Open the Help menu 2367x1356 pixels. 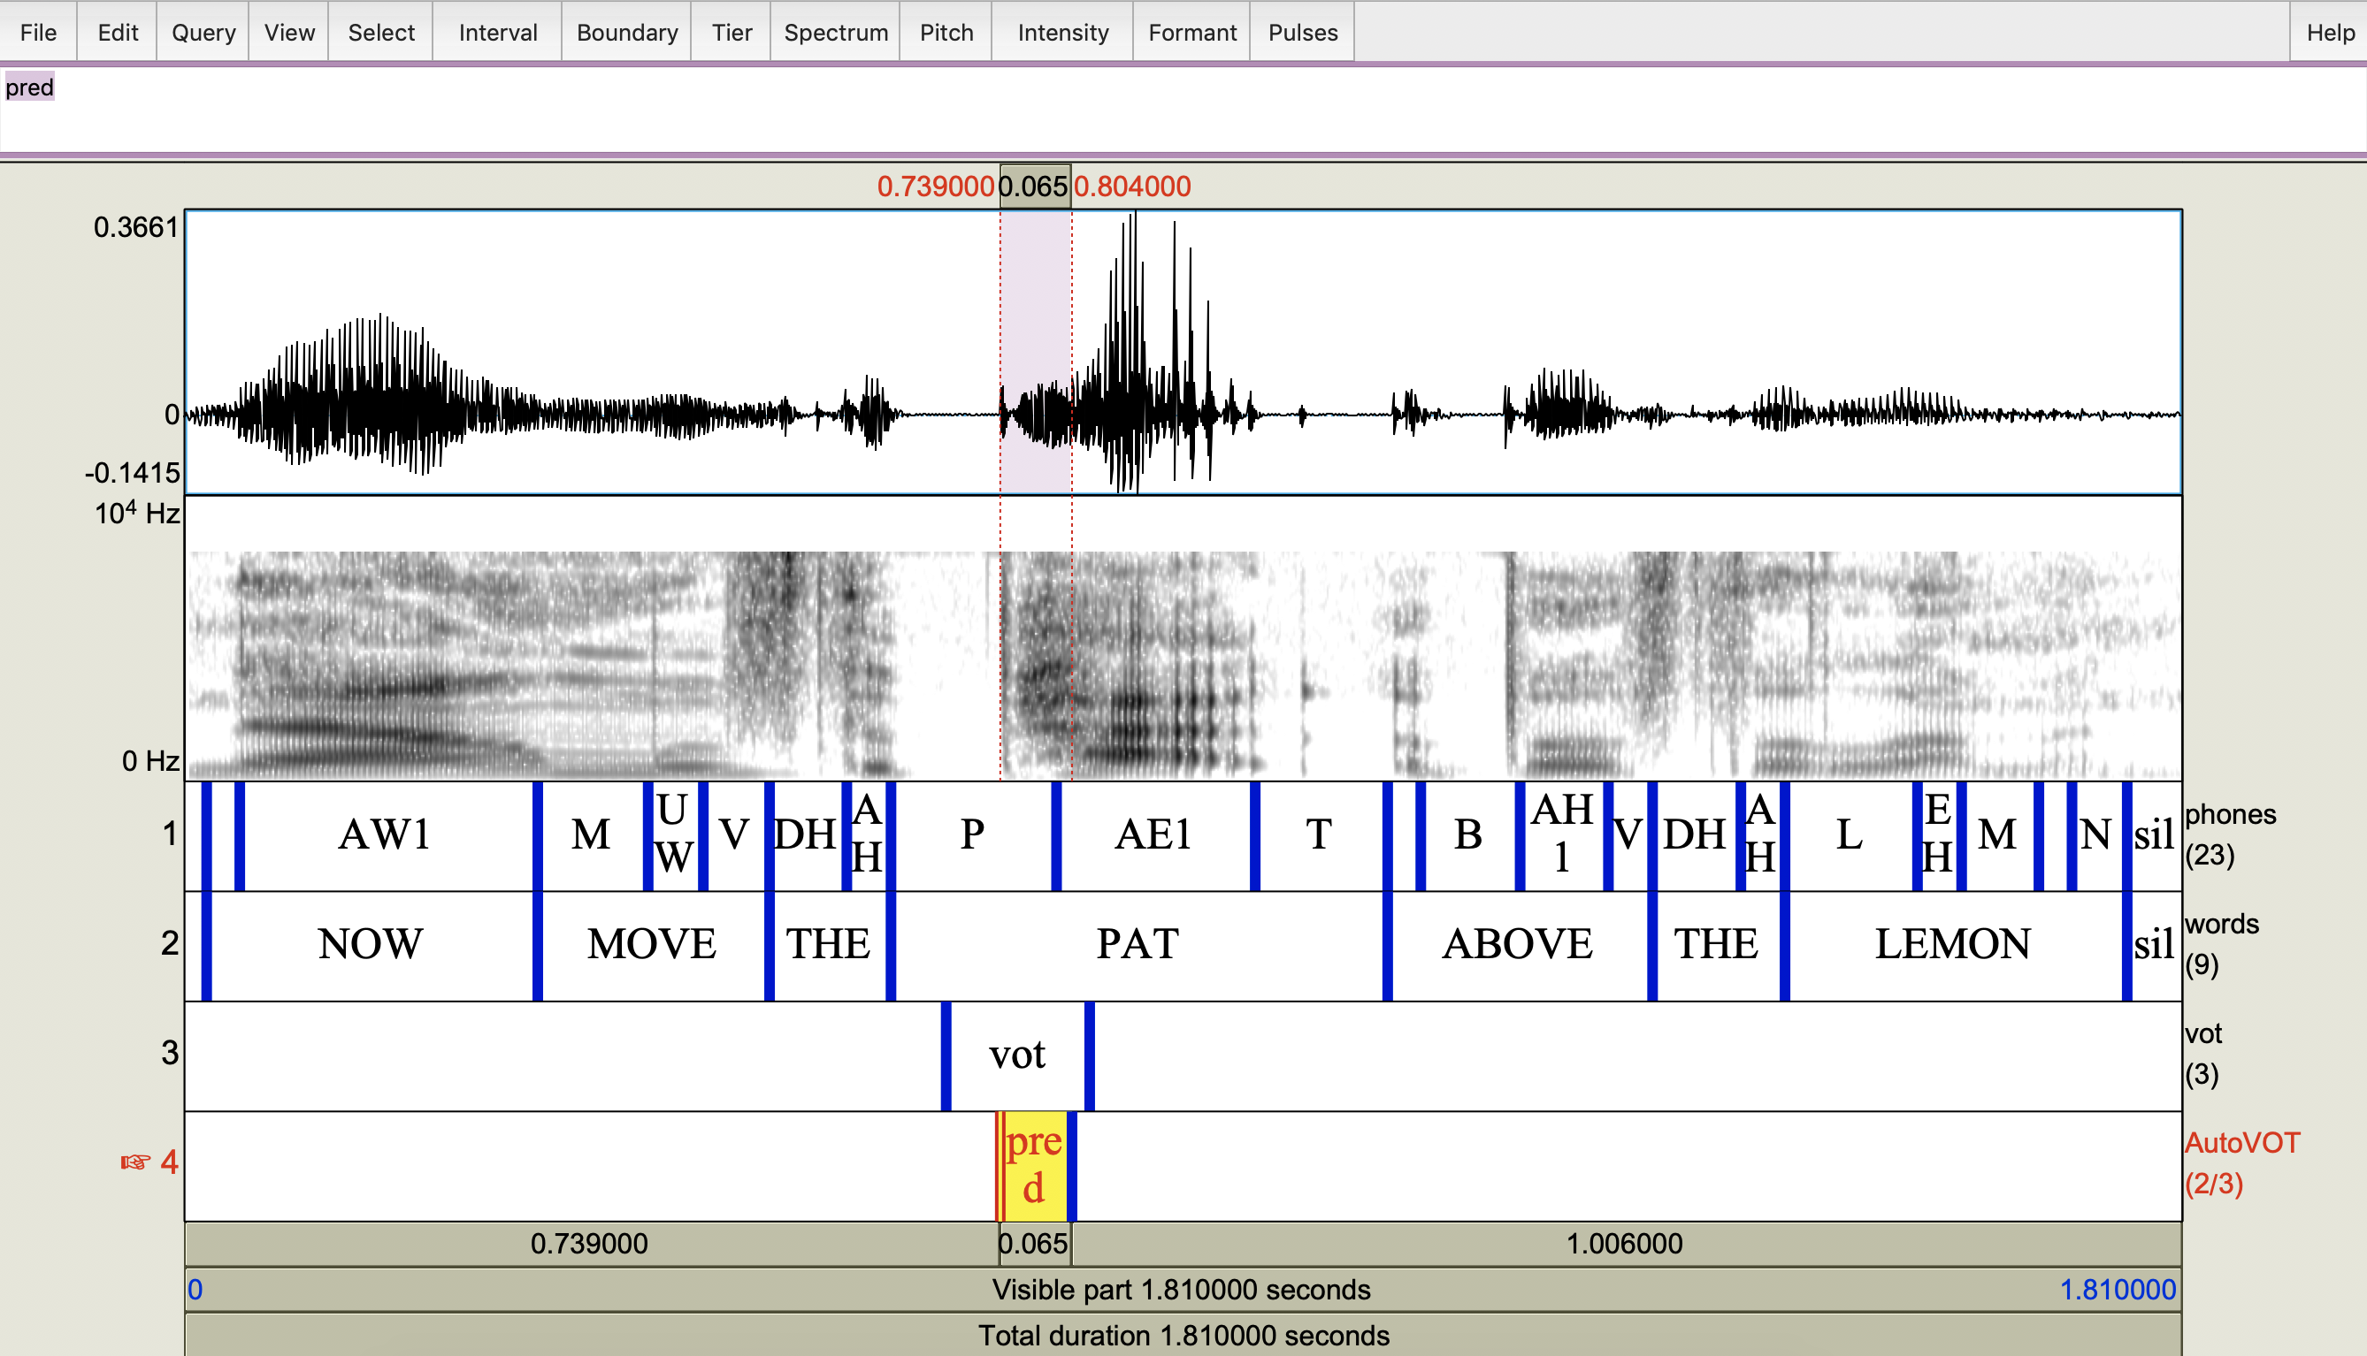coord(2330,33)
